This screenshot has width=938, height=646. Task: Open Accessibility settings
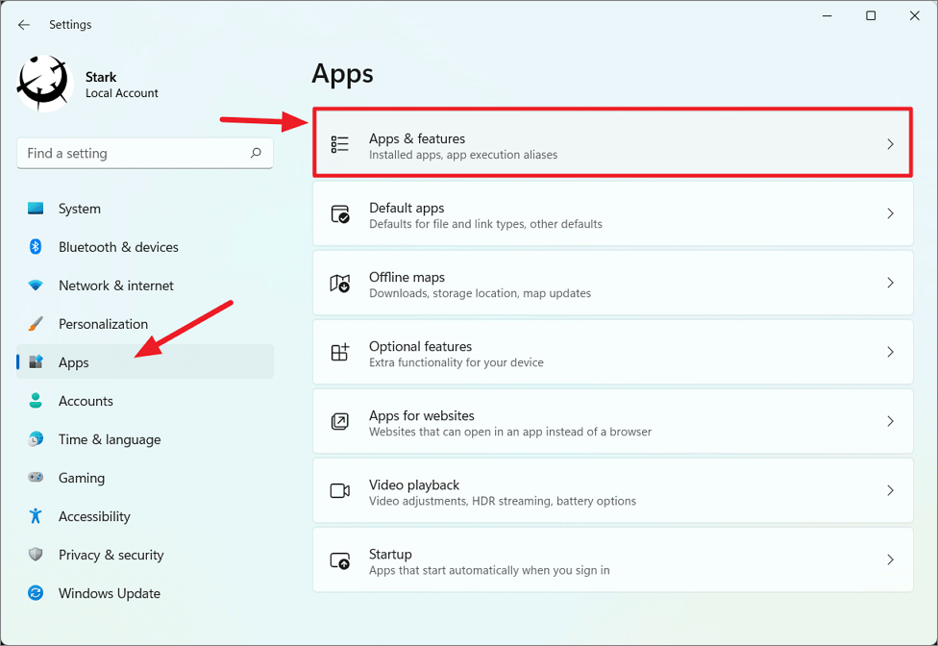pyautogui.click(x=145, y=515)
